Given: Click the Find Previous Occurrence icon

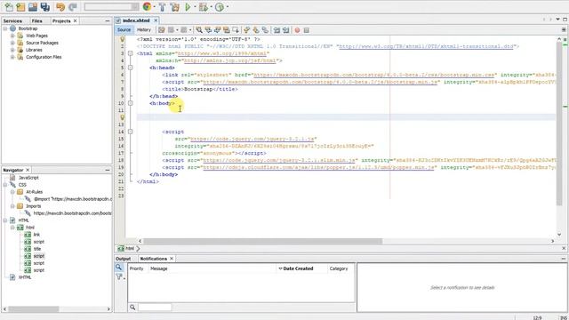Looking at the screenshot, I should 208,30.
